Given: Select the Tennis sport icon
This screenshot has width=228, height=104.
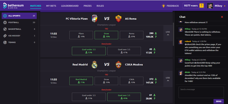Looking at the screenshot, I should tap(5, 42).
